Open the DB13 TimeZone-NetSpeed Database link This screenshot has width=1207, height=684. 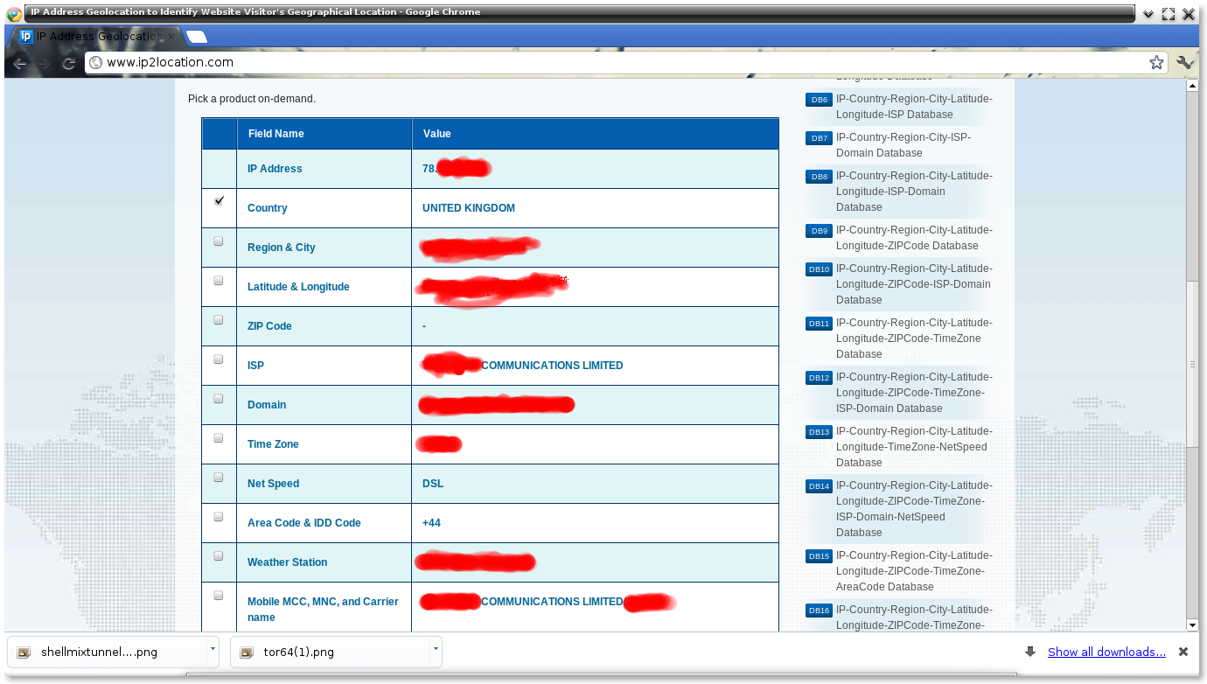pos(914,447)
